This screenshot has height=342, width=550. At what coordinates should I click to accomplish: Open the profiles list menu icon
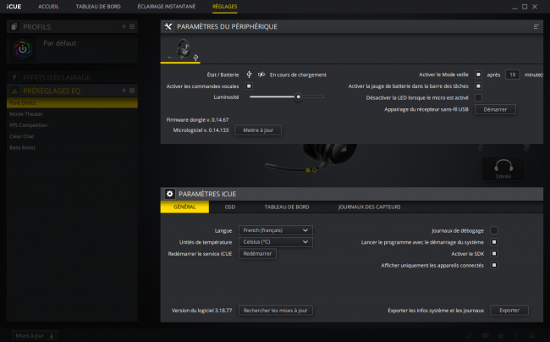pos(132,26)
